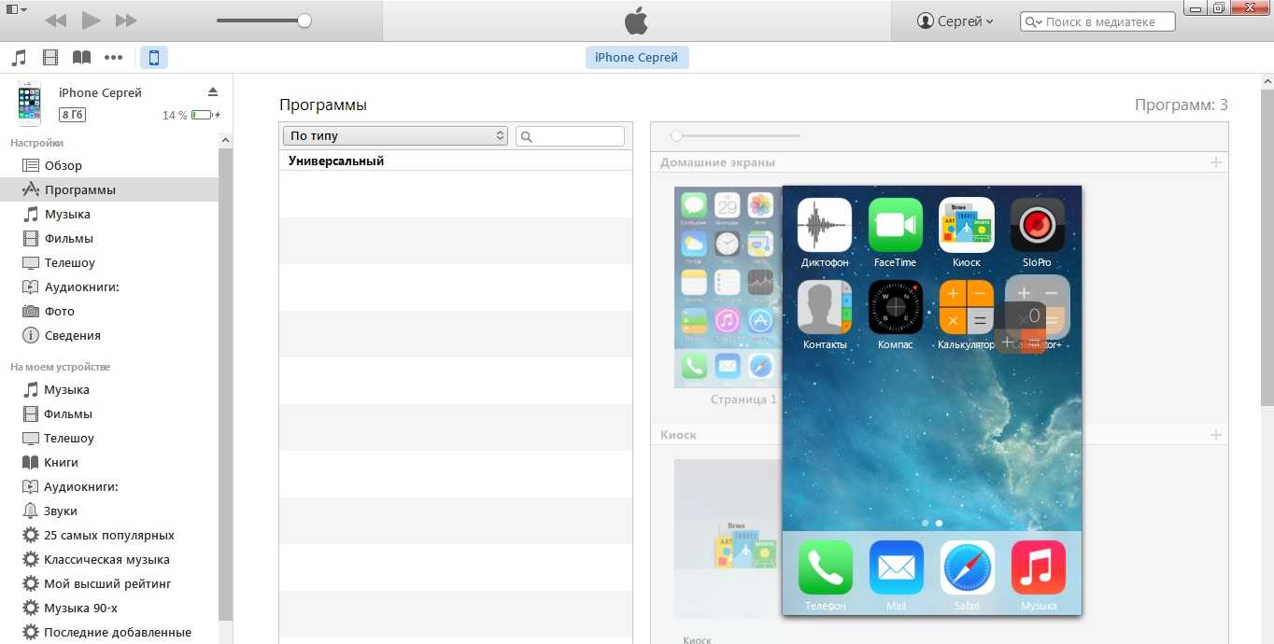
Task: Select the Mail dock icon
Action: click(x=897, y=567)
